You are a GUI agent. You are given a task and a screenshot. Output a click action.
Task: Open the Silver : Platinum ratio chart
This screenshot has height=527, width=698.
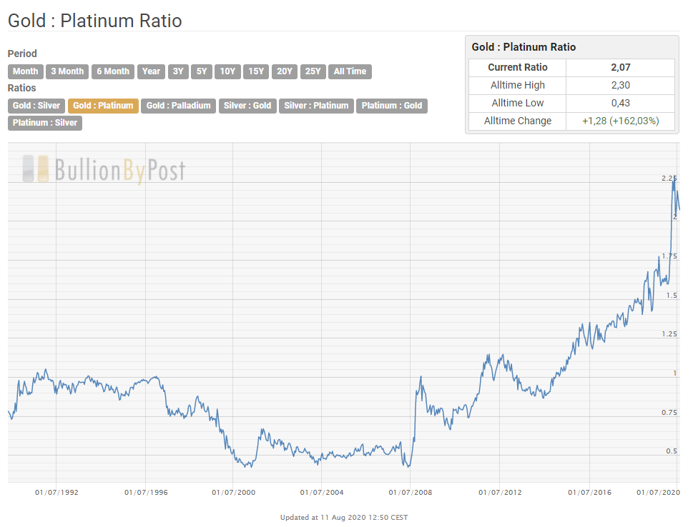[316, 106]
